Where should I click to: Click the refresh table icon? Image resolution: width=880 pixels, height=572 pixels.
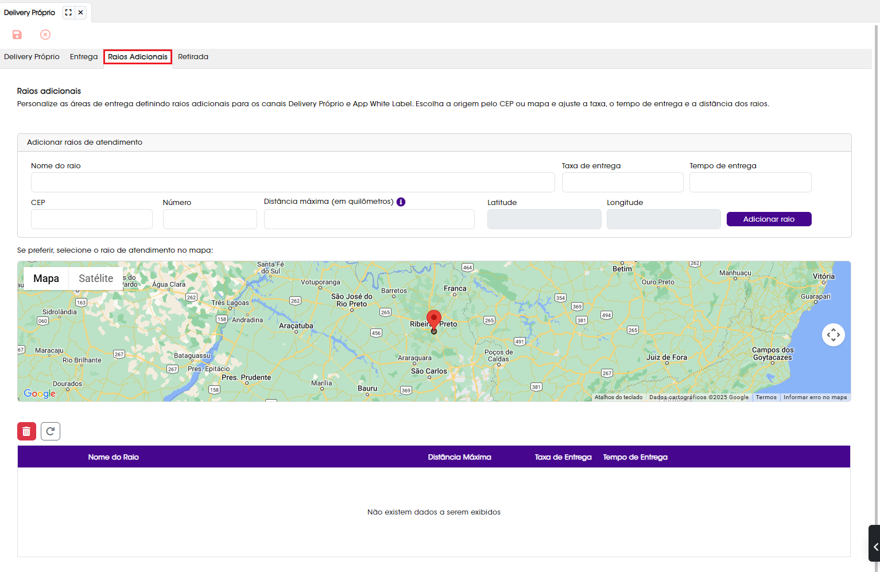[x=51, y=431]
